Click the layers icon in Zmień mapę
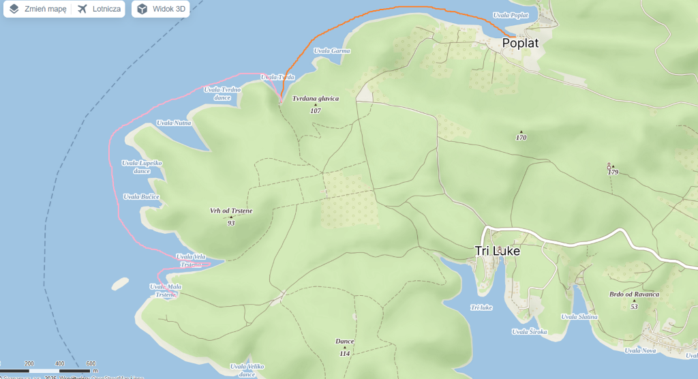 14,9
